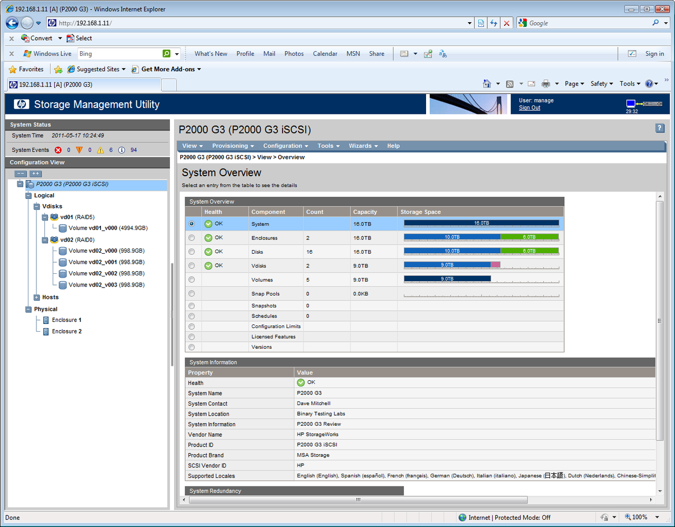The height and width of the screenshot is (527, 675).
Task: Click the Add to Favorites bar icon
Action: click(x=59, y=69)
